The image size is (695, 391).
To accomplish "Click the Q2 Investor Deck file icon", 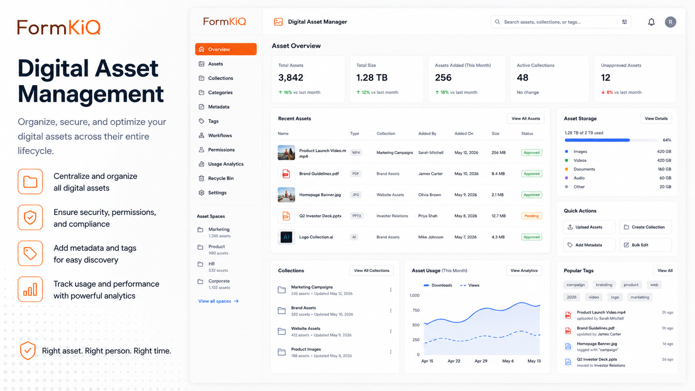I will tap(286, 216).
